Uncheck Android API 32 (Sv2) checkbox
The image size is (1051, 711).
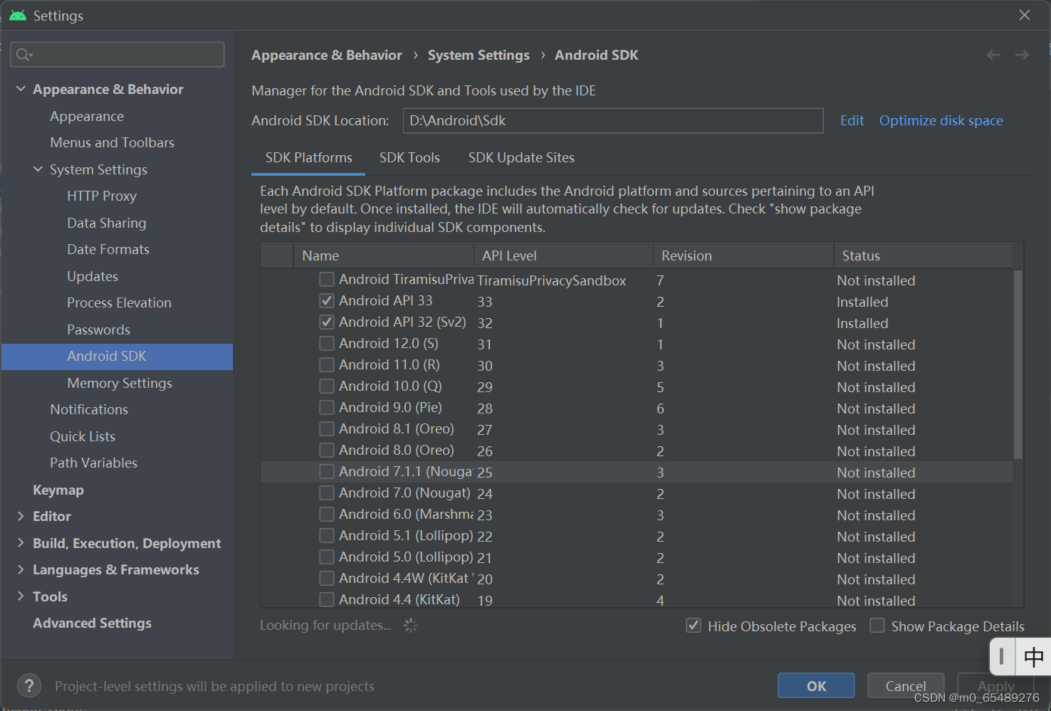point(327,322)
